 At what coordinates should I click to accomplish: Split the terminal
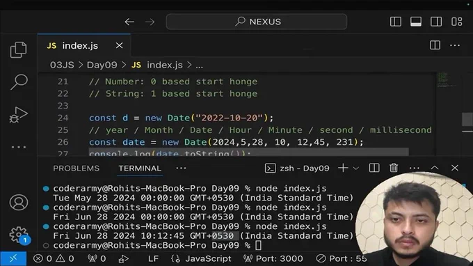coord(374,168)
